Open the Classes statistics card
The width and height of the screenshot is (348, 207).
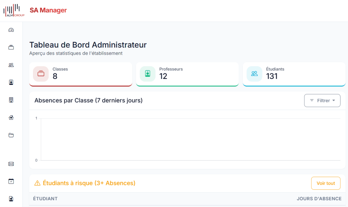click(x=81, y=74)
